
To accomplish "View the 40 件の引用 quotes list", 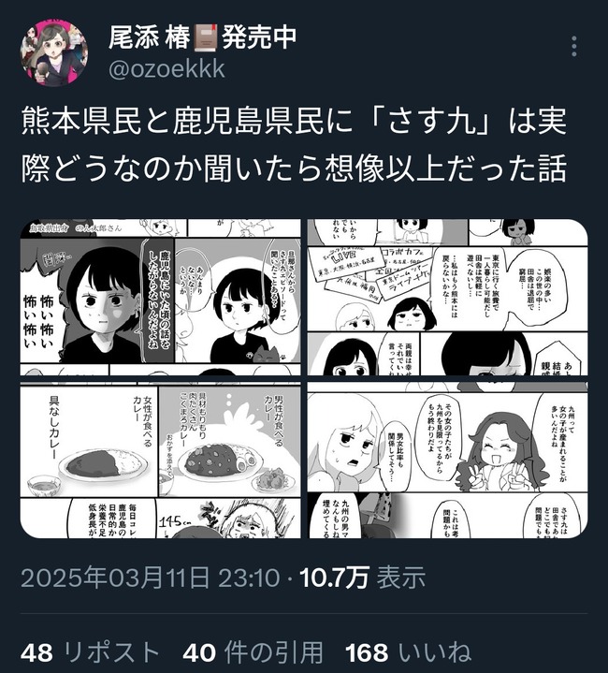I will (253, 652).
